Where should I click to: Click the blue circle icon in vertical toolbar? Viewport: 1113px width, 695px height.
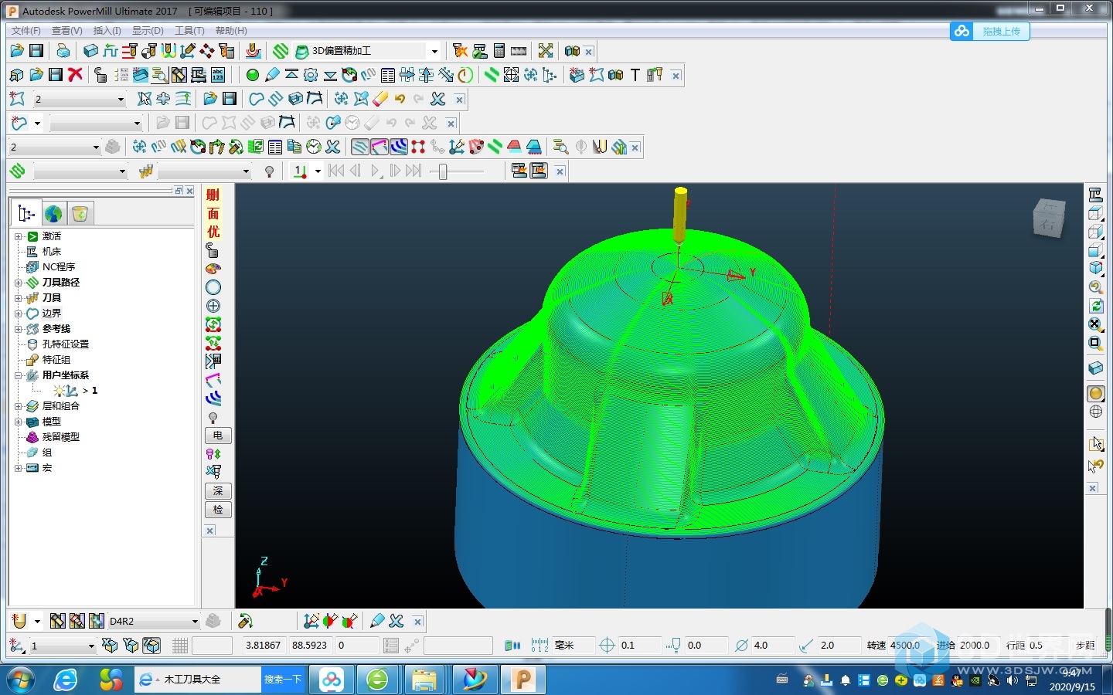point(213,287)
